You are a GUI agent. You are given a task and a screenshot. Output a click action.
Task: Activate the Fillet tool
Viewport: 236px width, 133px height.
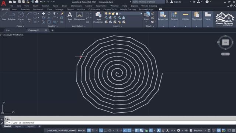(54, 18)
